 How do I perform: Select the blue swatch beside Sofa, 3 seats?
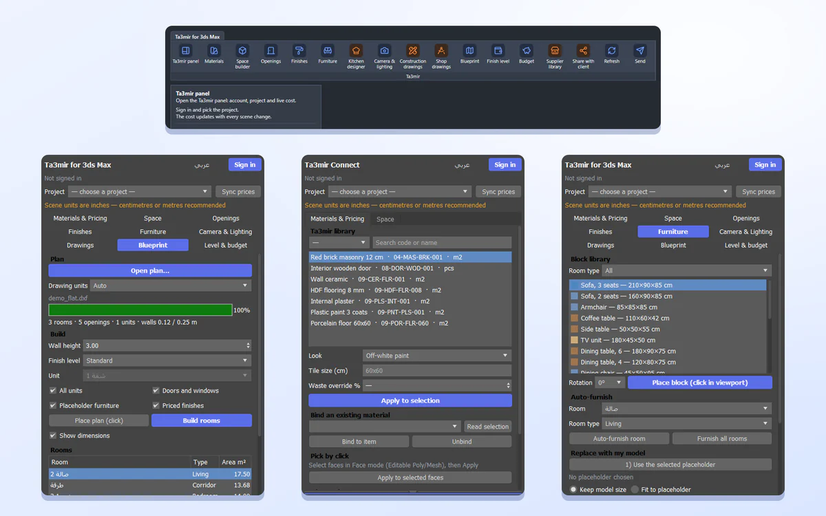tap(575, 285)
